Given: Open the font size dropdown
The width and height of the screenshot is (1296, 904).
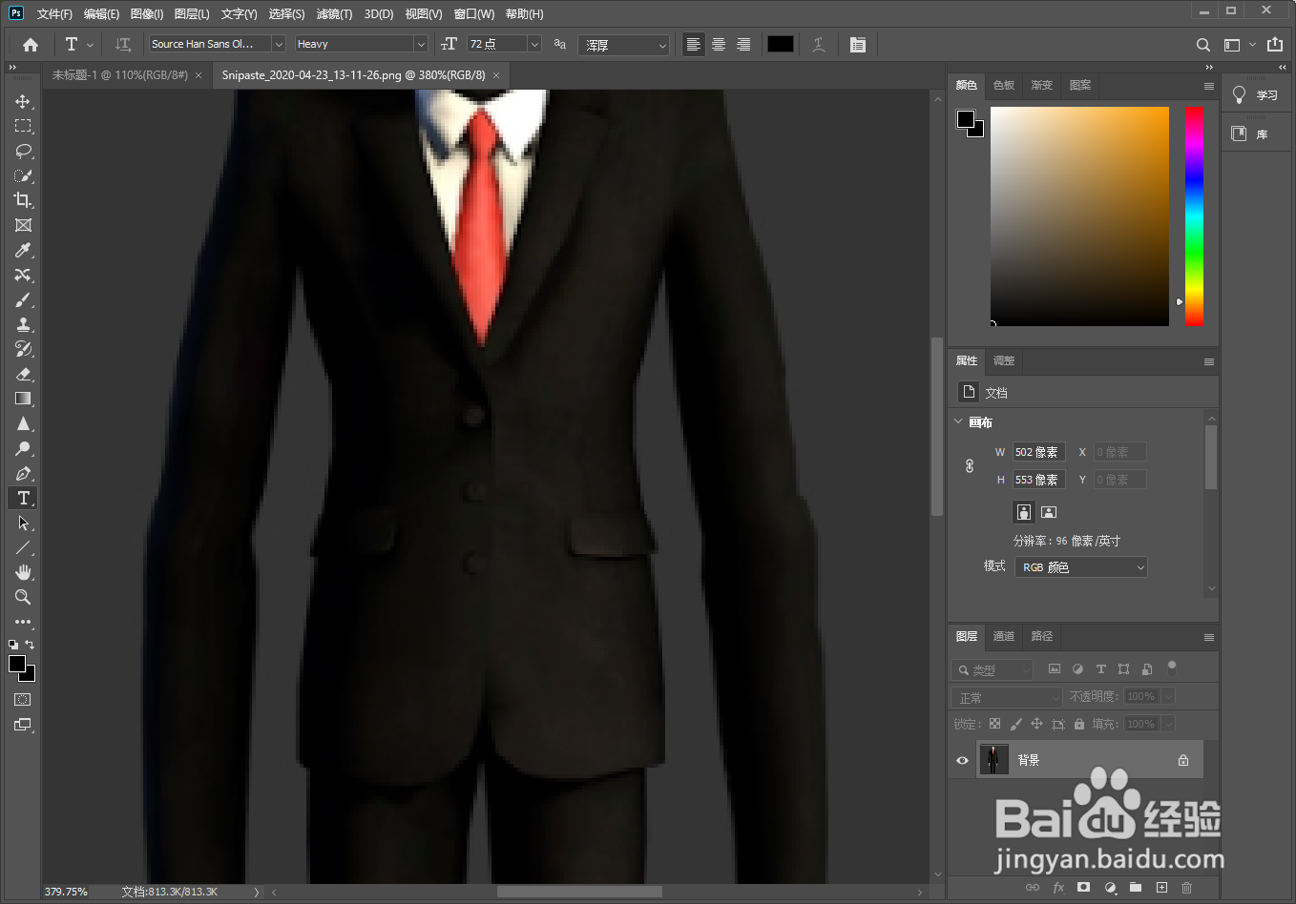Looking at the screenshot, I should click(x=534, y=44).
